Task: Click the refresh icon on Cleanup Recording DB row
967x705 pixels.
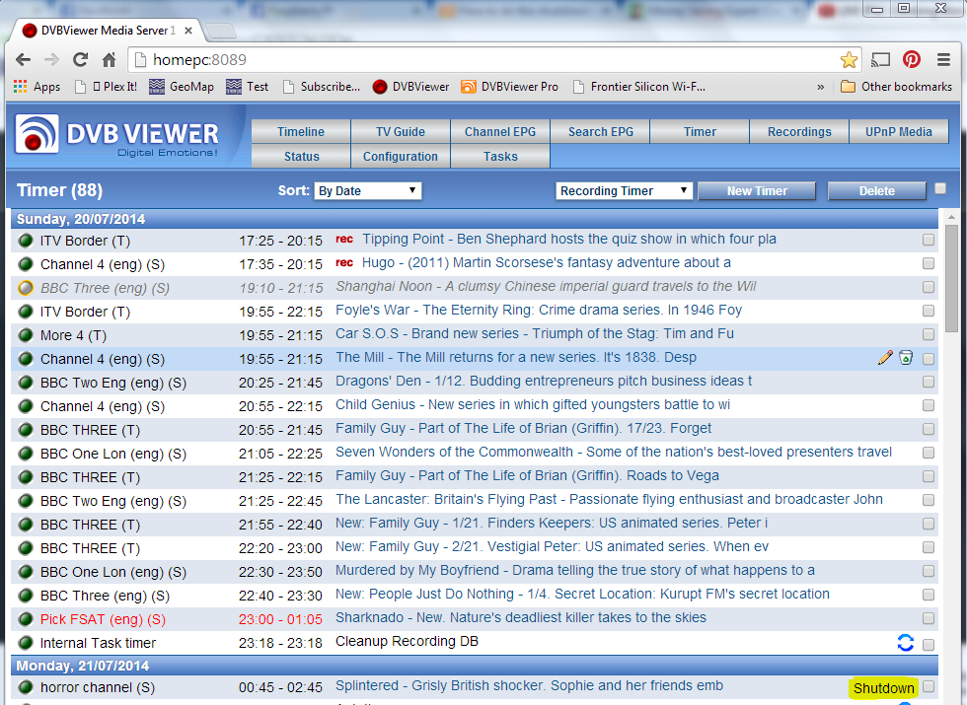Action: pos(905,643)
